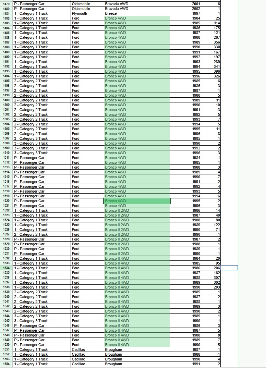The image size is (266, 368).
Task: Click the year 1997 cell in row 1481
Action: pos(185,14)
